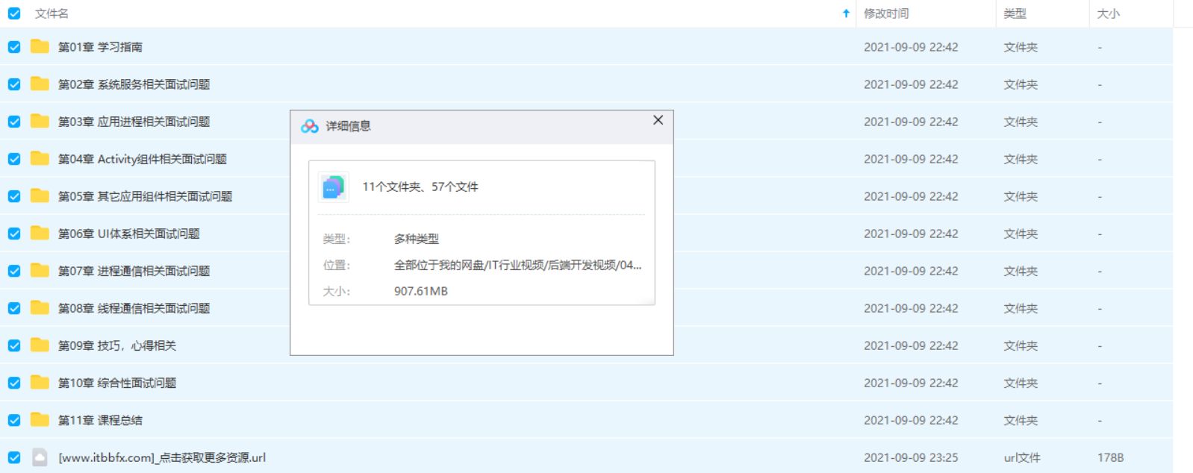1193x473 pixels.
Task: Click the url文件 type cell
Action: [1022, 457]
